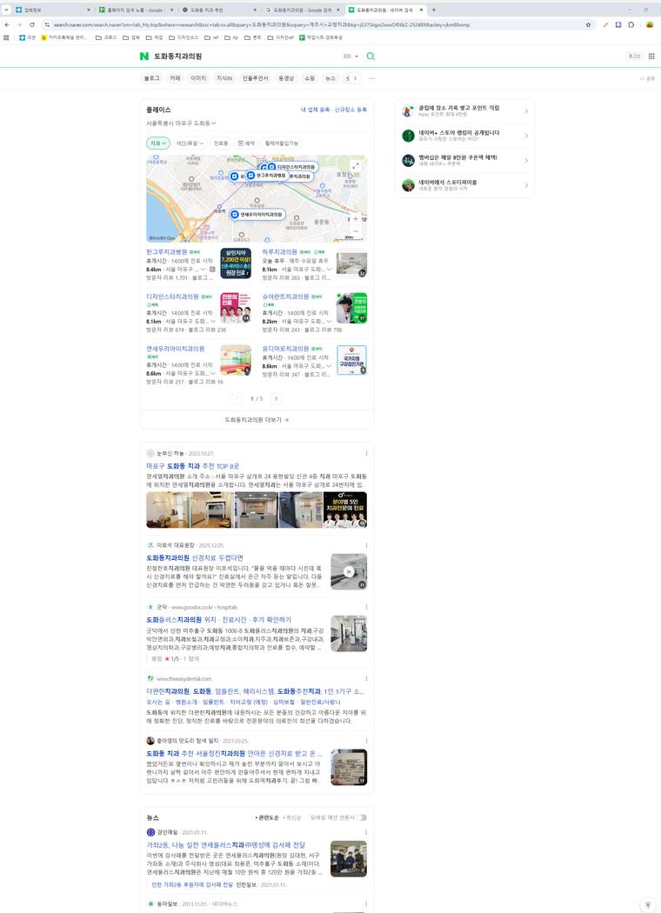Toggle the 모바일 메인 언론사 switch
This screenshot has height=913, width=661.
362,817
